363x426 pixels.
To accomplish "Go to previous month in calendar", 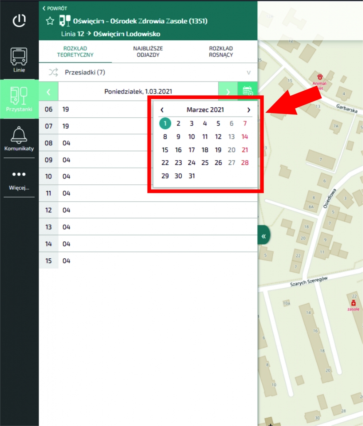I will [x=162, y=110].
